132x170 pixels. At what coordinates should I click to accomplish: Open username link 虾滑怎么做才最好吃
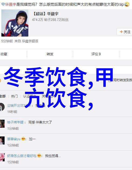point(22,156)
